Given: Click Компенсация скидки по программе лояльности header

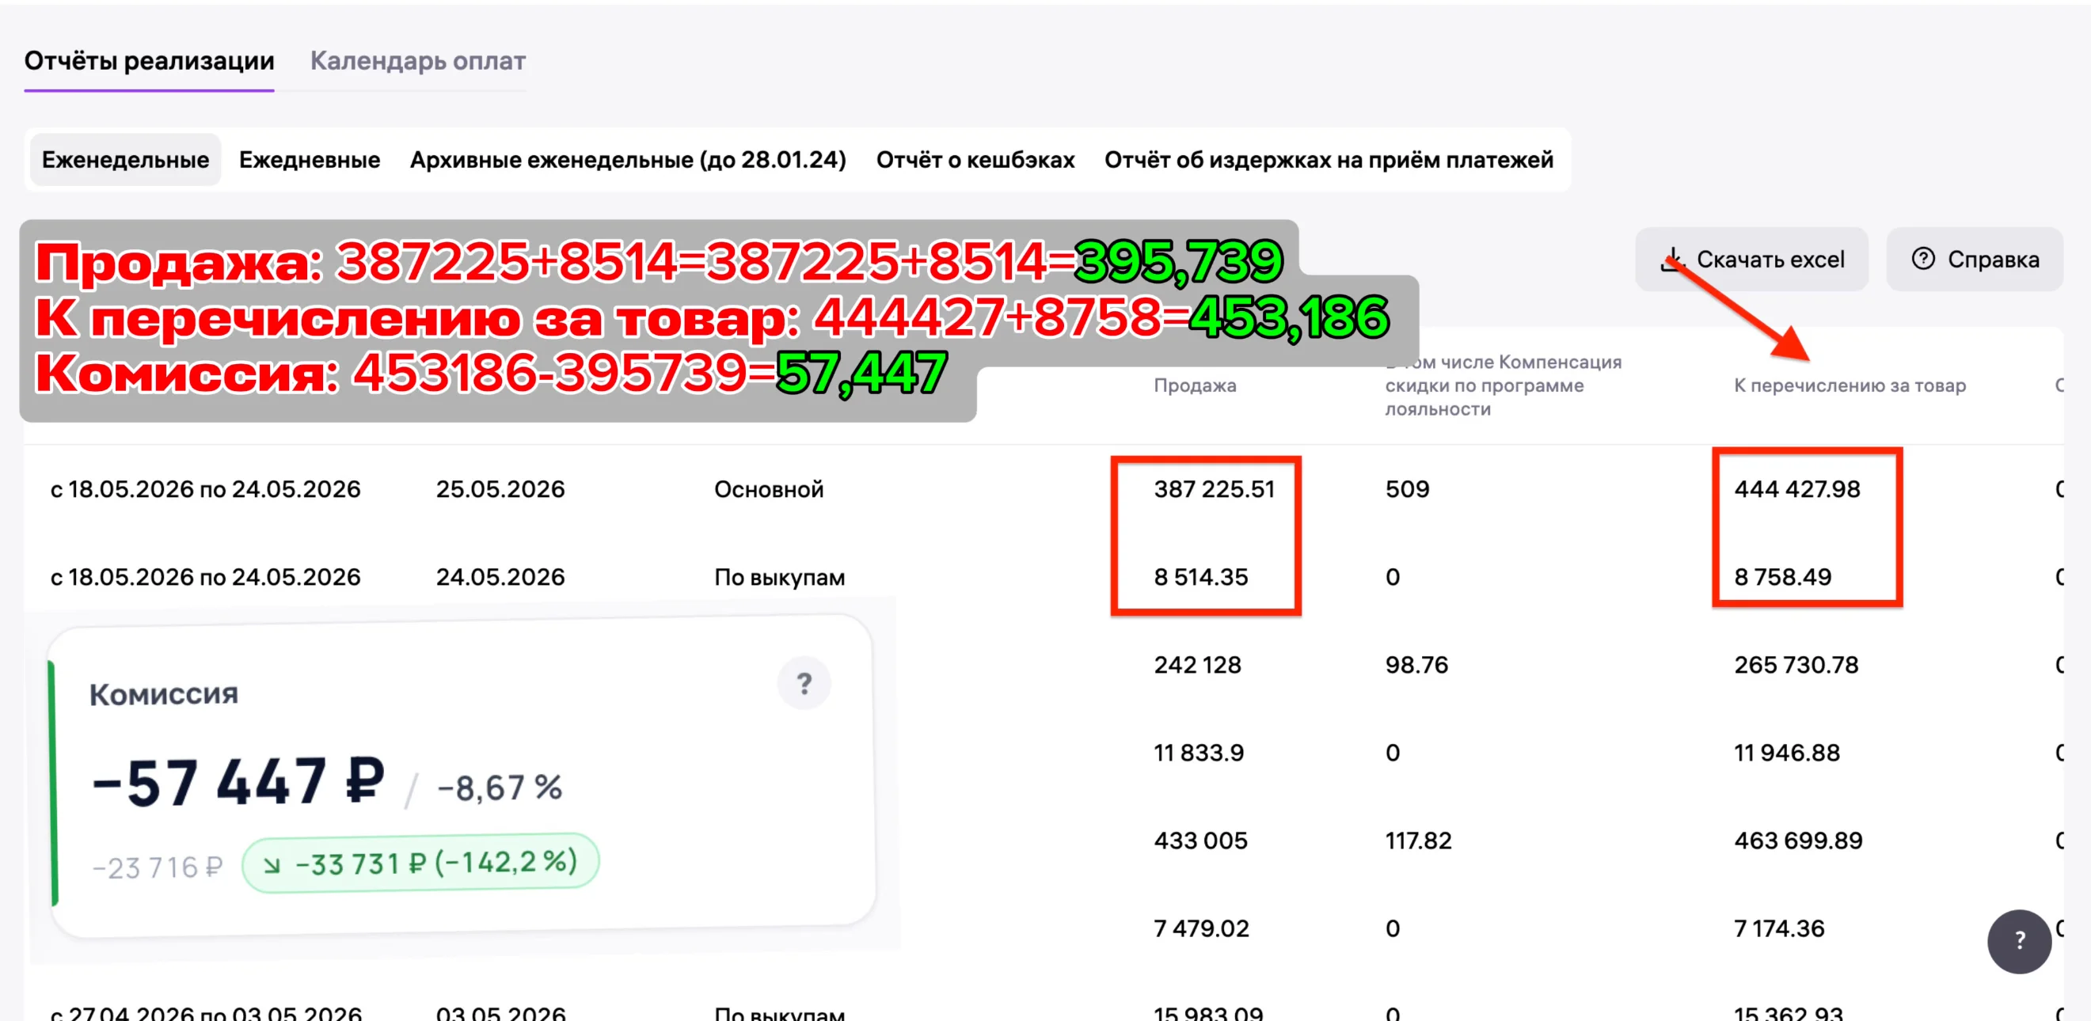Looking at the screenshot, I should 1504,385.
